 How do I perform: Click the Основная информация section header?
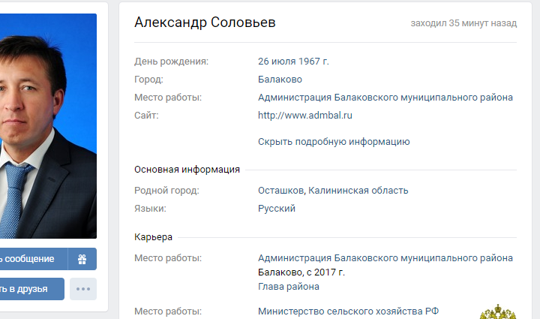pos(187,170)
